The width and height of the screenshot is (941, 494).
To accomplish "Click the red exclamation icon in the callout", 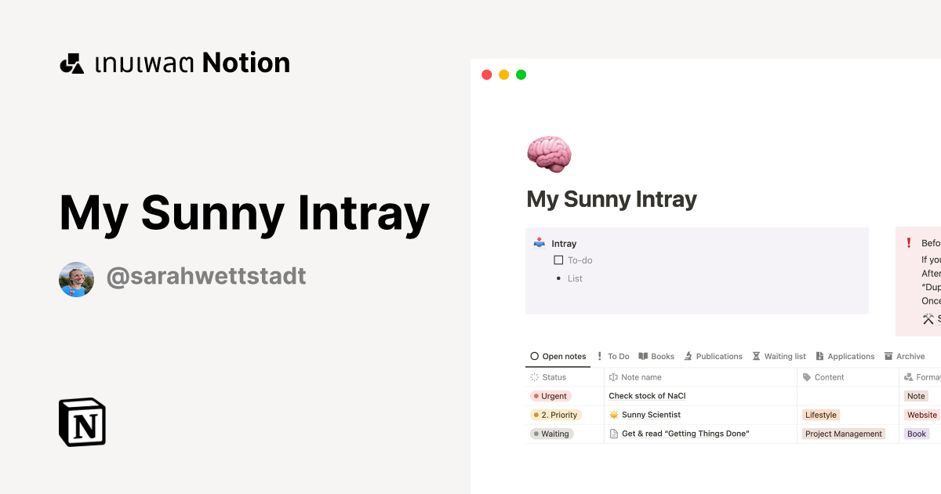I will (x=907, y=243).
